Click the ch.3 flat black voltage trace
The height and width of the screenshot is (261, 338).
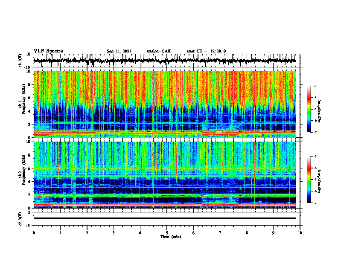pyautogui.click(x=164, y=218)
